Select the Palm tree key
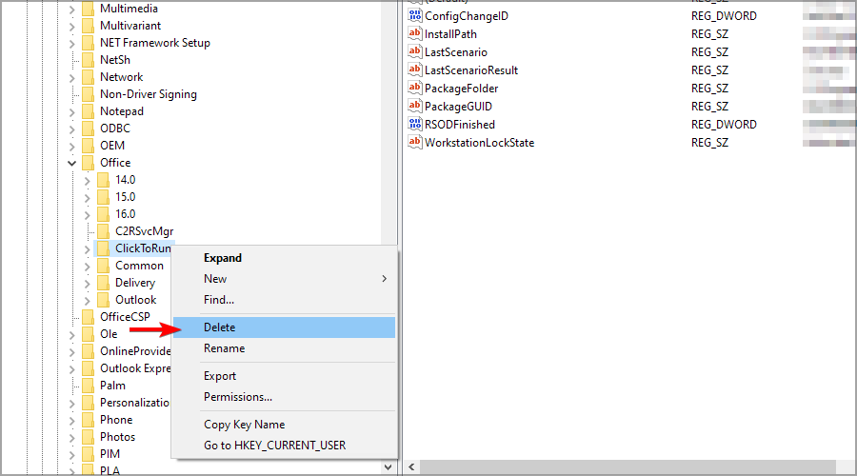The height and width of the screenshot is (476, 857). [112, 386]
